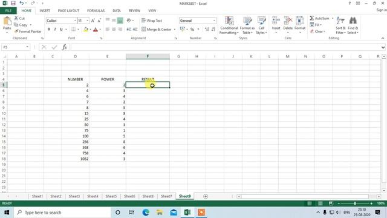Toggle Align Left horizontal alignment
The width and height of the screenshot is (387, 218).
click(108, 30)
